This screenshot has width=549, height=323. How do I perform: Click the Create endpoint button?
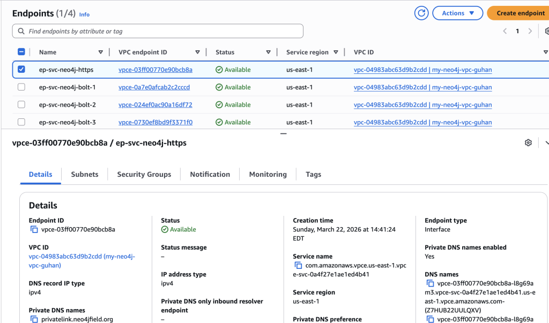(519, 13)
